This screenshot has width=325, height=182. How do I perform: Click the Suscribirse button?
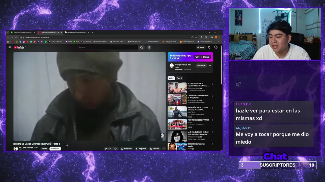click(x=55, y=149)
